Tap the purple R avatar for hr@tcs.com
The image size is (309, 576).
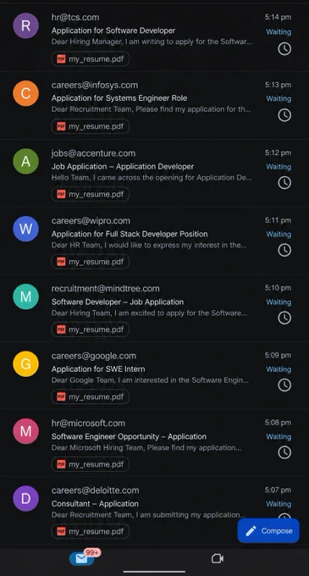click(x=25, y=25)
